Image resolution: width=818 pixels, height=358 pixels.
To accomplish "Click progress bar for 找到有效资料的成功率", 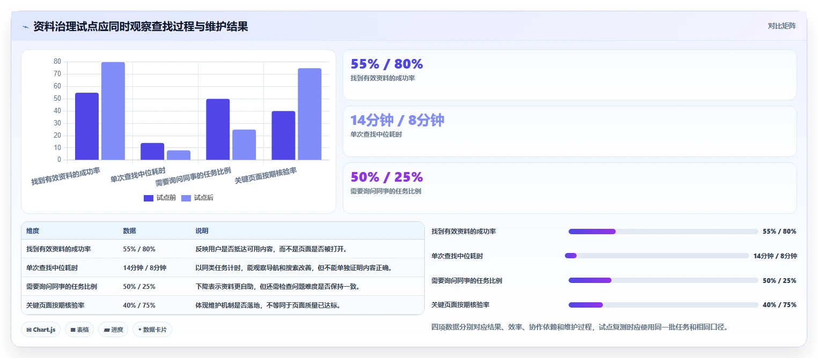I will [663, 232].
